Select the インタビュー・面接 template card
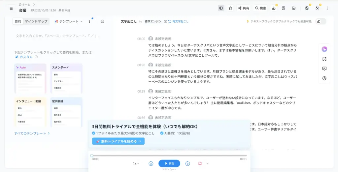This screenshot has height=172, width=338. (30, 112)
